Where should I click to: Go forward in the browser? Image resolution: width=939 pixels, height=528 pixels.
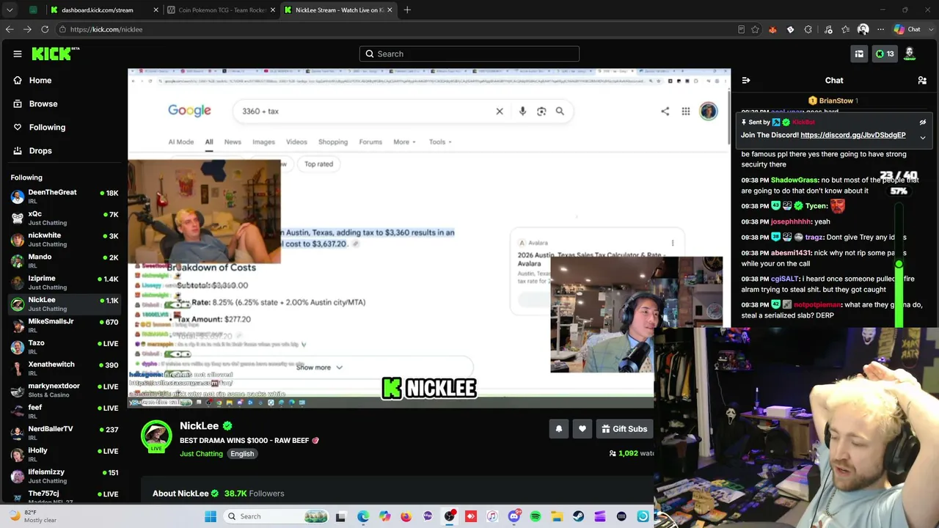click(27, 29)
